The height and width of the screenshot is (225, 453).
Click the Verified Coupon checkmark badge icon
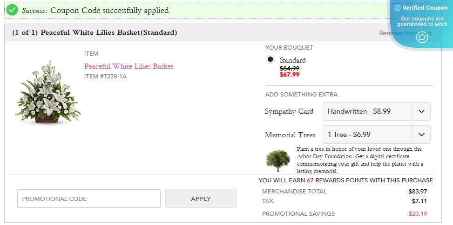tap(397, 8)
